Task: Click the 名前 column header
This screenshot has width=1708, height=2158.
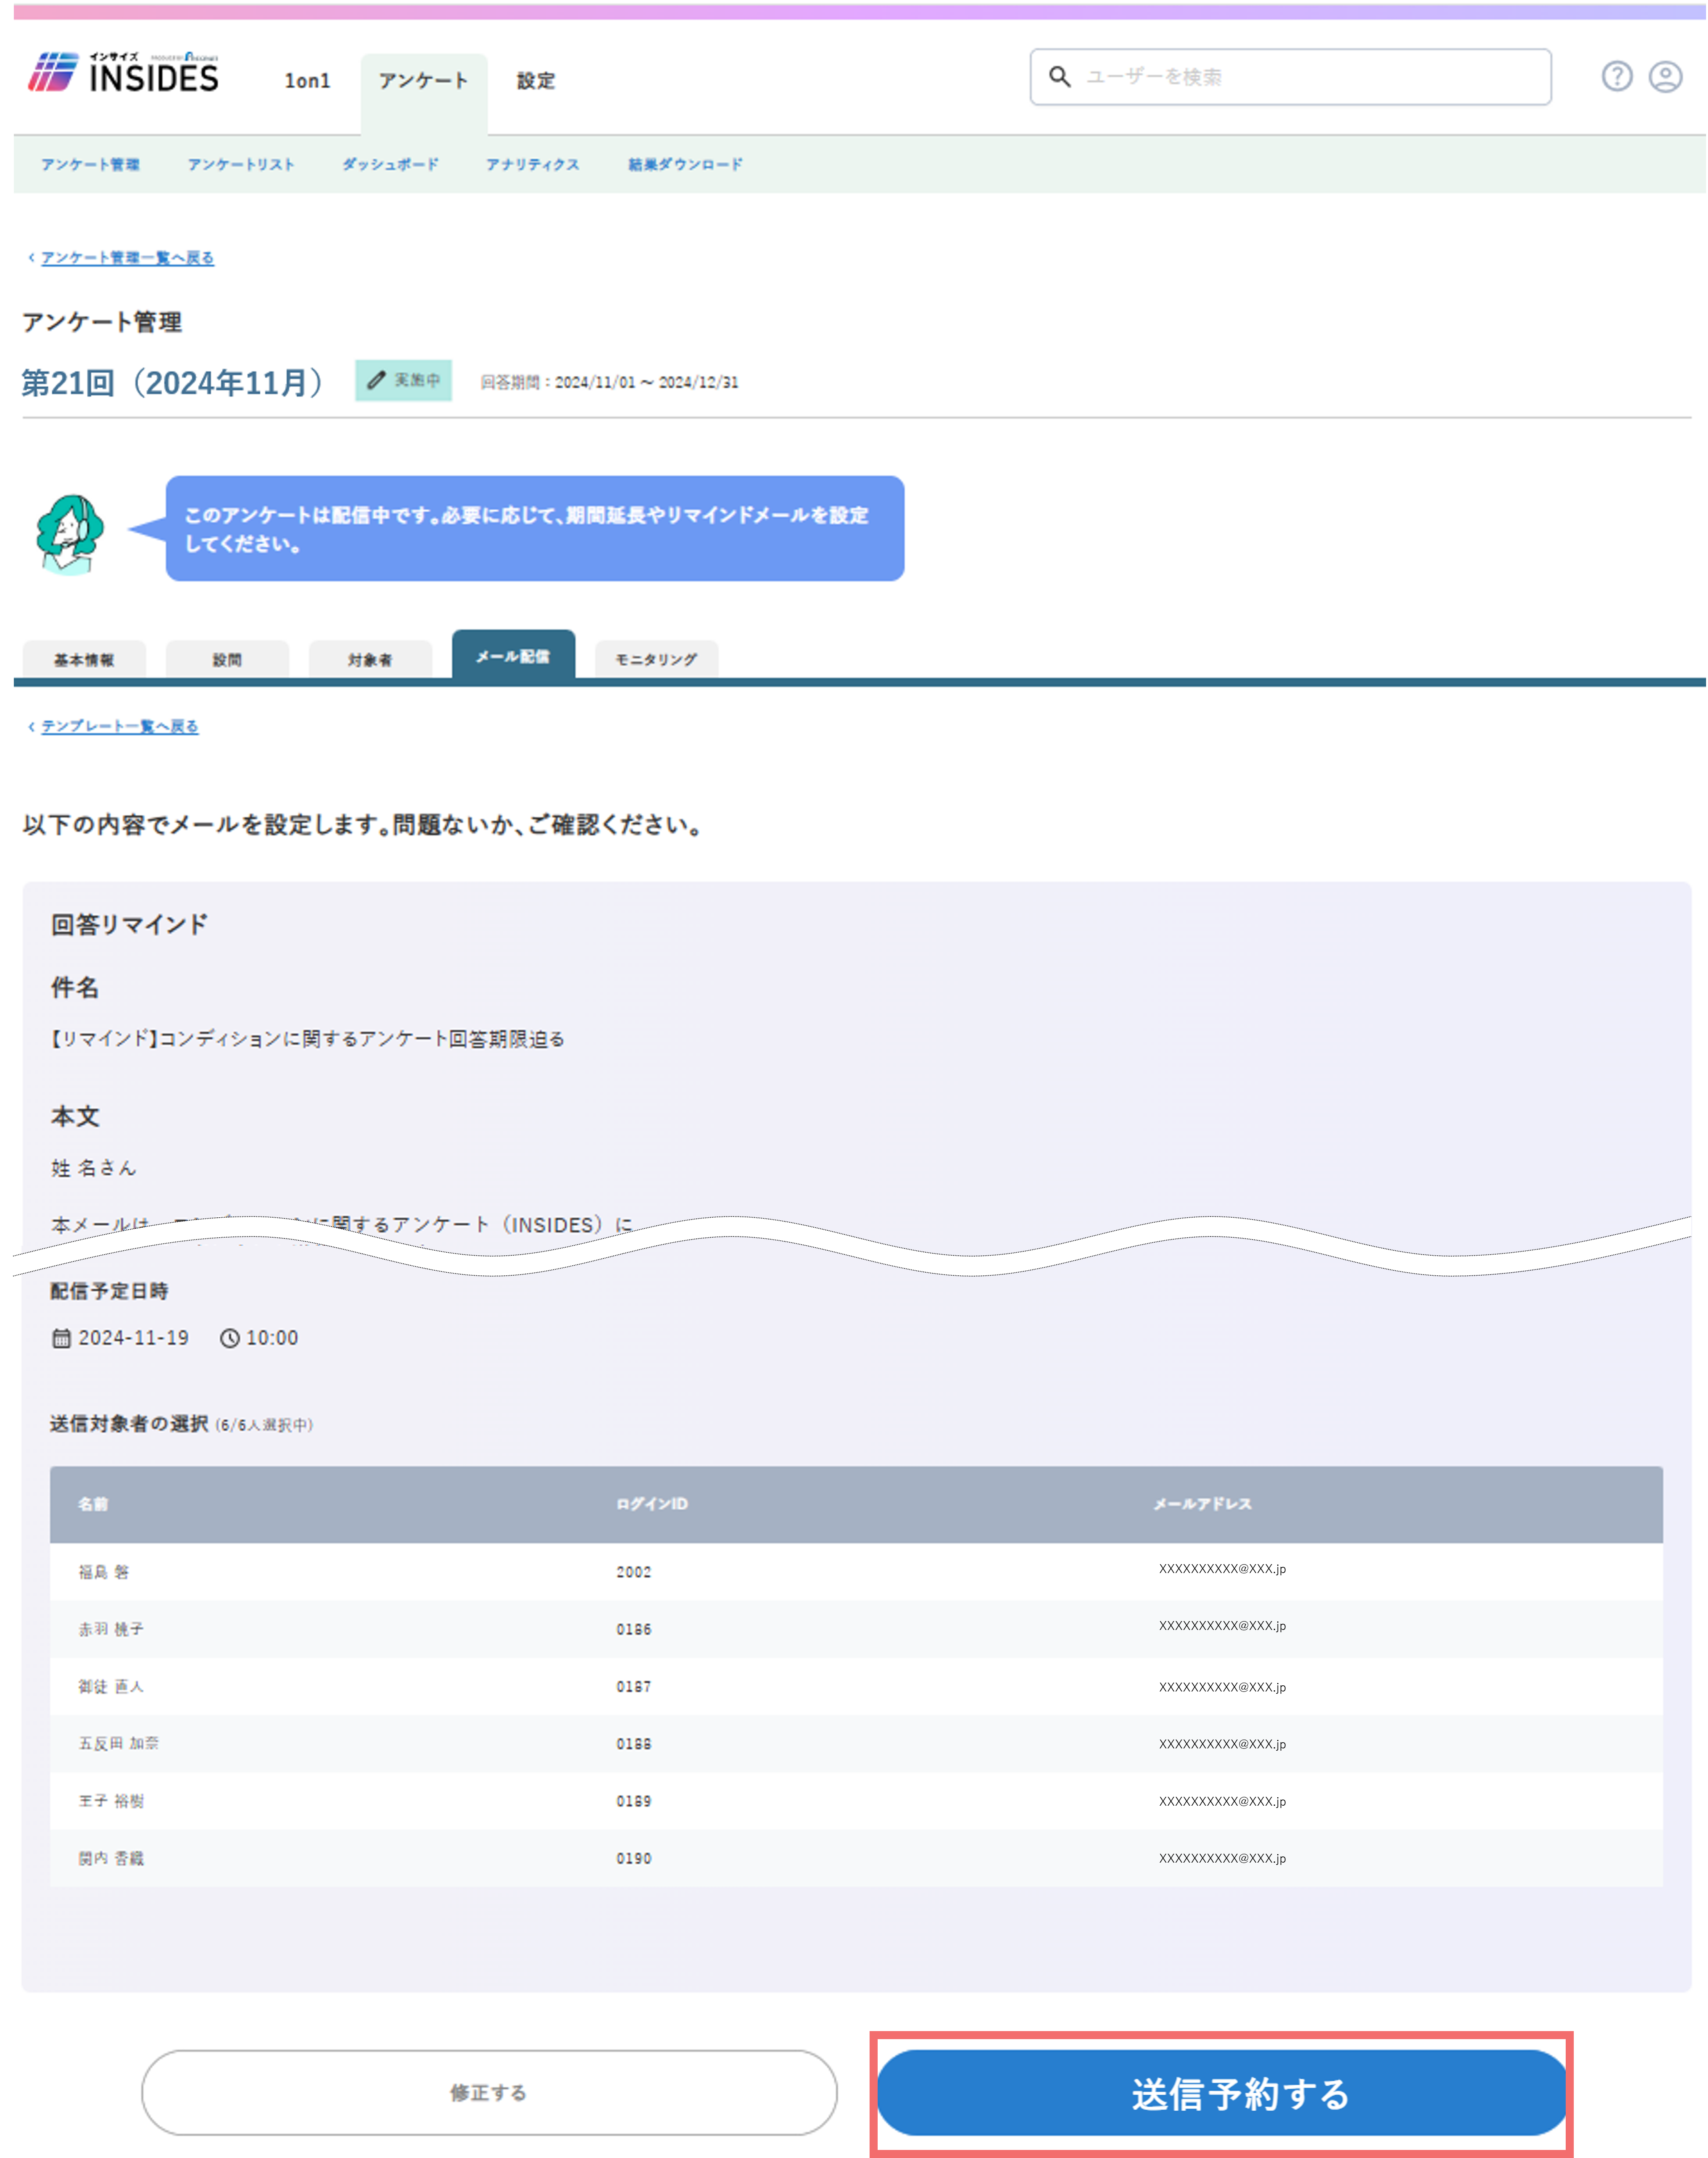Action: coord(93,1504)
